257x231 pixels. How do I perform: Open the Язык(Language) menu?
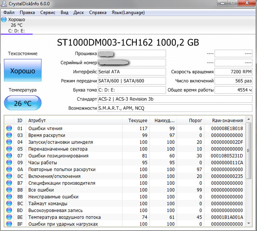click(x=128, y=13)
